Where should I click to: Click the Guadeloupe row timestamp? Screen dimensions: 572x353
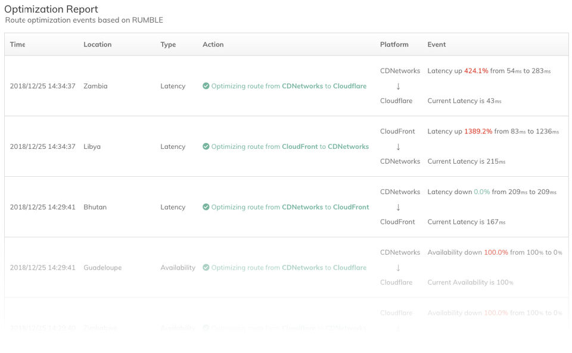point(43,267)
